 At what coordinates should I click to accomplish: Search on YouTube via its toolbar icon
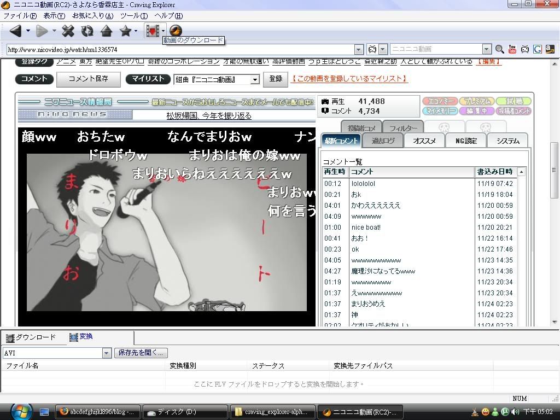tap(512, 49)
